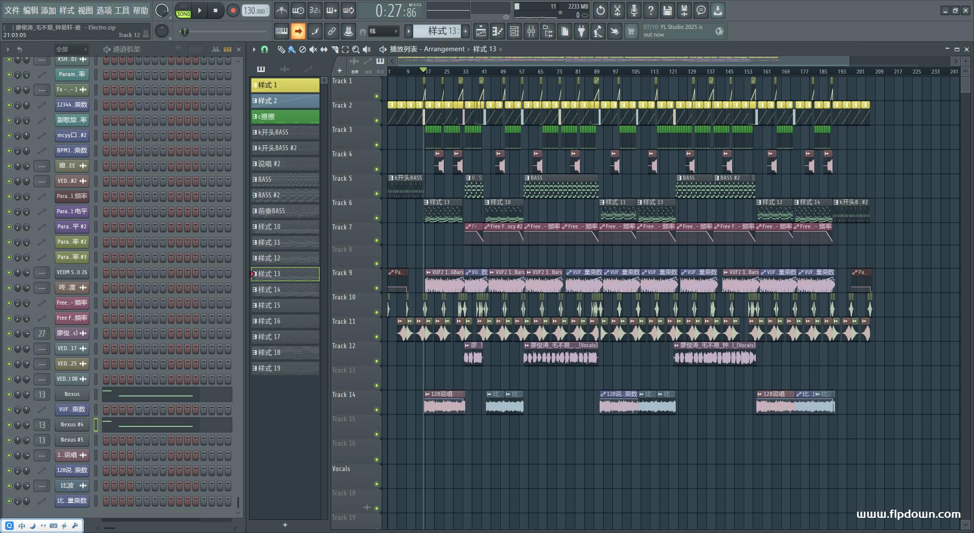Open undo history icon
Image resolution: width=974 pixels, height=533 pixels.
[x=601, y=10]
